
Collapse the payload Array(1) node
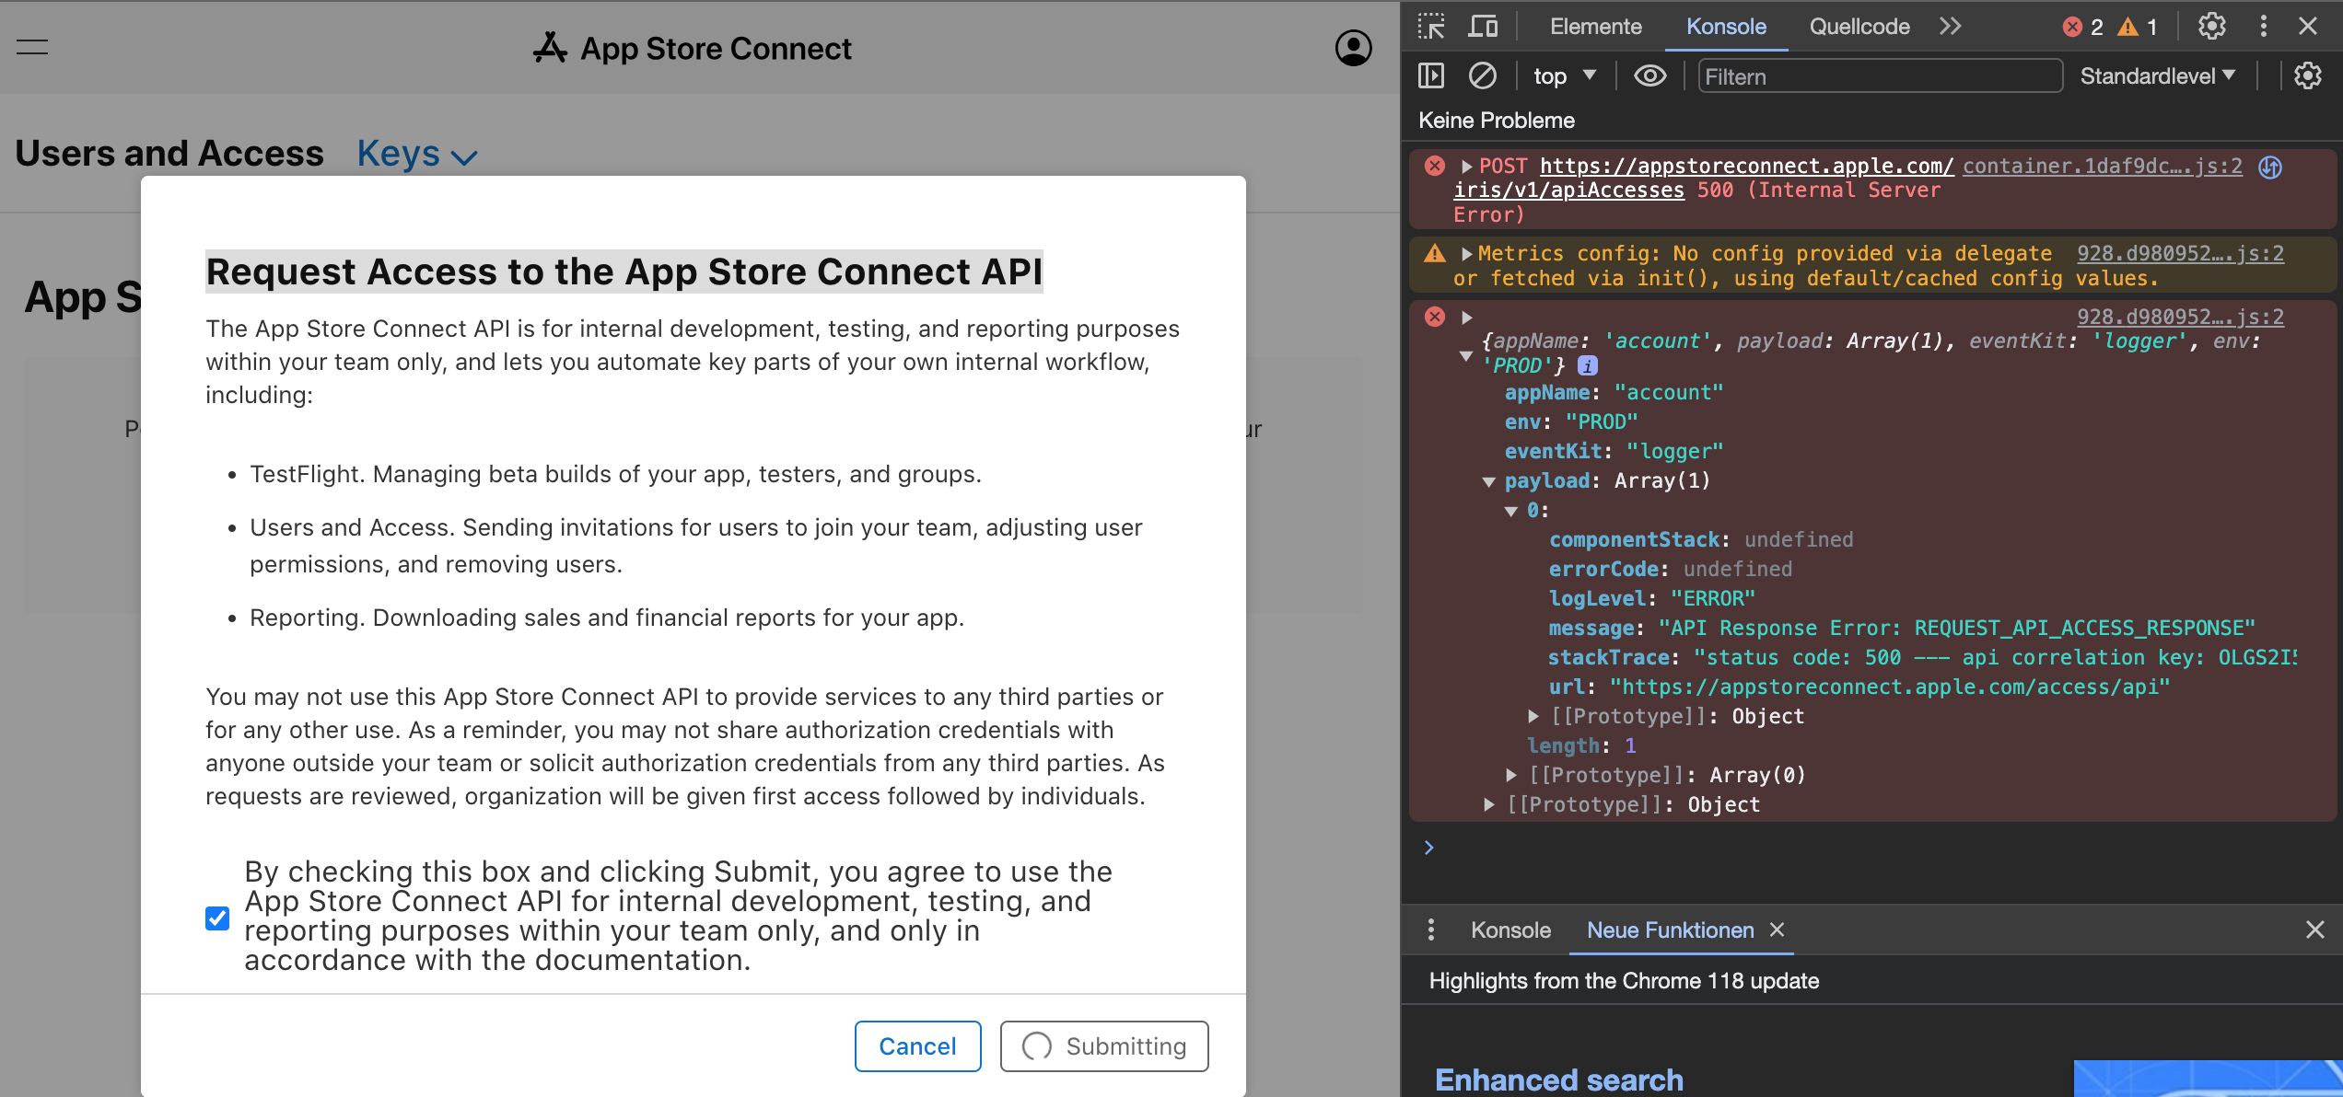(1488, 481)
